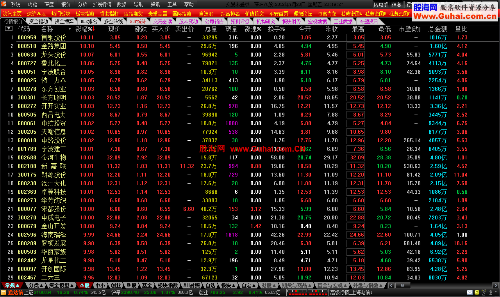This screenshot has height=297, width=500.
Task: Open the column selector dropdown above row numbers
Action: pos(8,29)
